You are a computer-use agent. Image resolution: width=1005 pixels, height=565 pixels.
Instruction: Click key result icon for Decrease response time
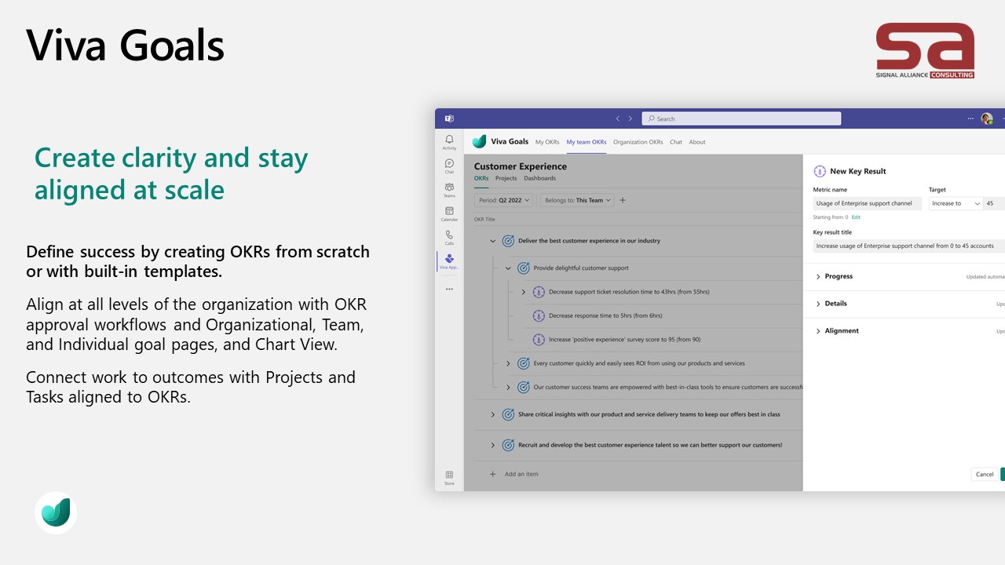click(539, 315)
